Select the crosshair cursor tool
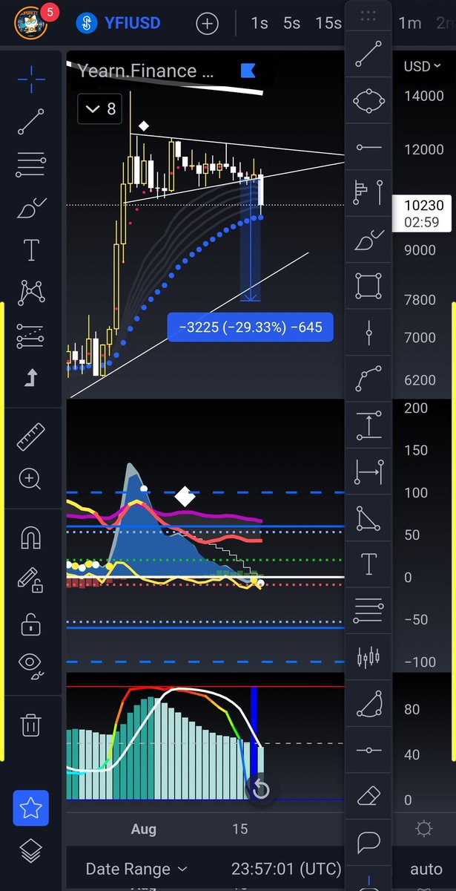Image resolution: width=456 pixels, height=891 pixels. click(31, 79)
